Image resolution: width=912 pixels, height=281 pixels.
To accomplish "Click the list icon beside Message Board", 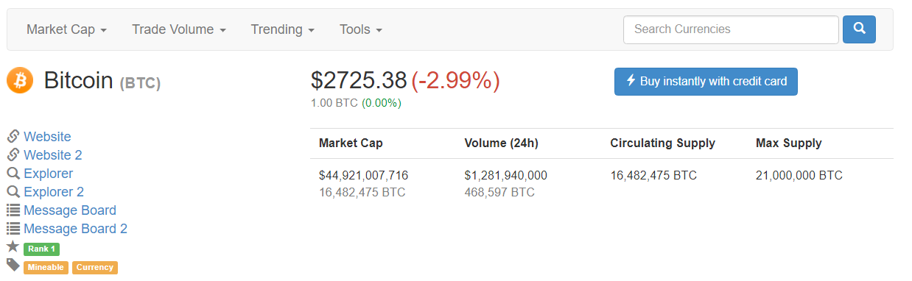I will [x=13, y=210].
